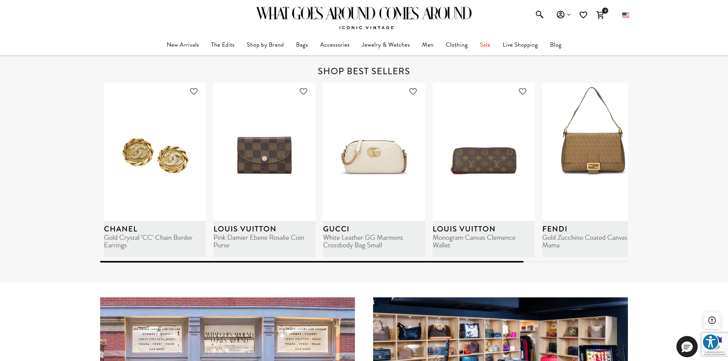Open the account profile icon

point(560,15)
